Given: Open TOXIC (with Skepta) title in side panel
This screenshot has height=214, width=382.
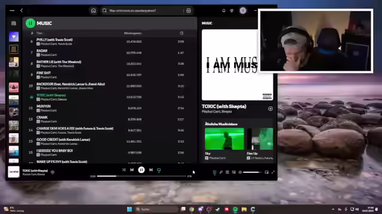Looking at the screenshot, I should point(224,106).
